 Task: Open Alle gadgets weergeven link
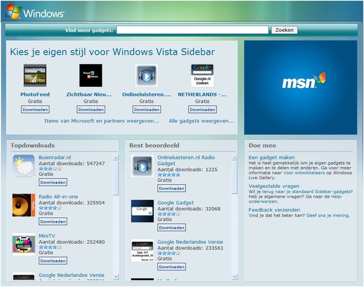tap(201, 121)
